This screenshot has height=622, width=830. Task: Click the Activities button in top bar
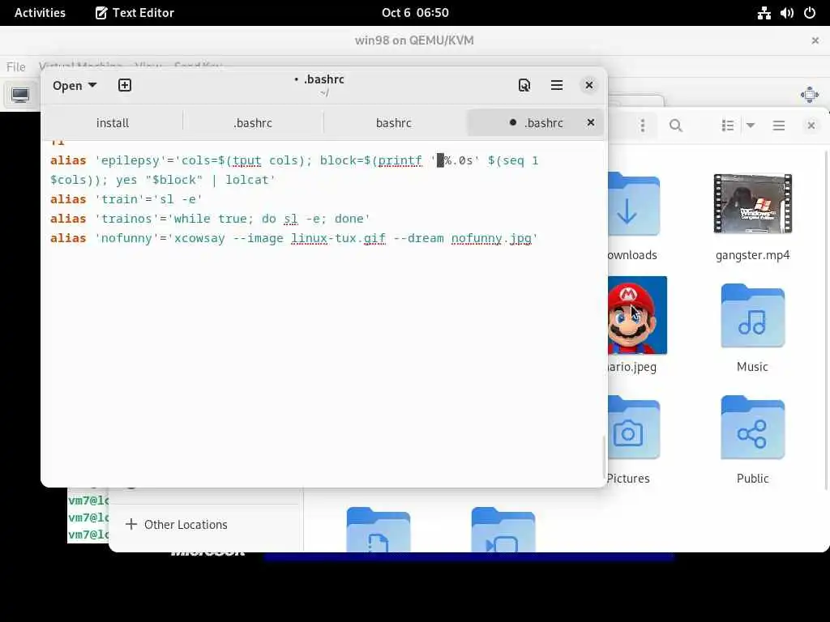(x=40, y=13)
